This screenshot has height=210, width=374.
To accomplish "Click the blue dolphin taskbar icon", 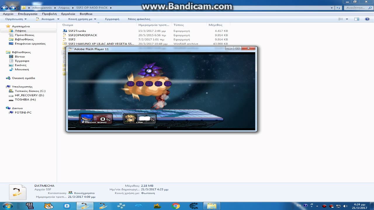I will coord(139,206).
